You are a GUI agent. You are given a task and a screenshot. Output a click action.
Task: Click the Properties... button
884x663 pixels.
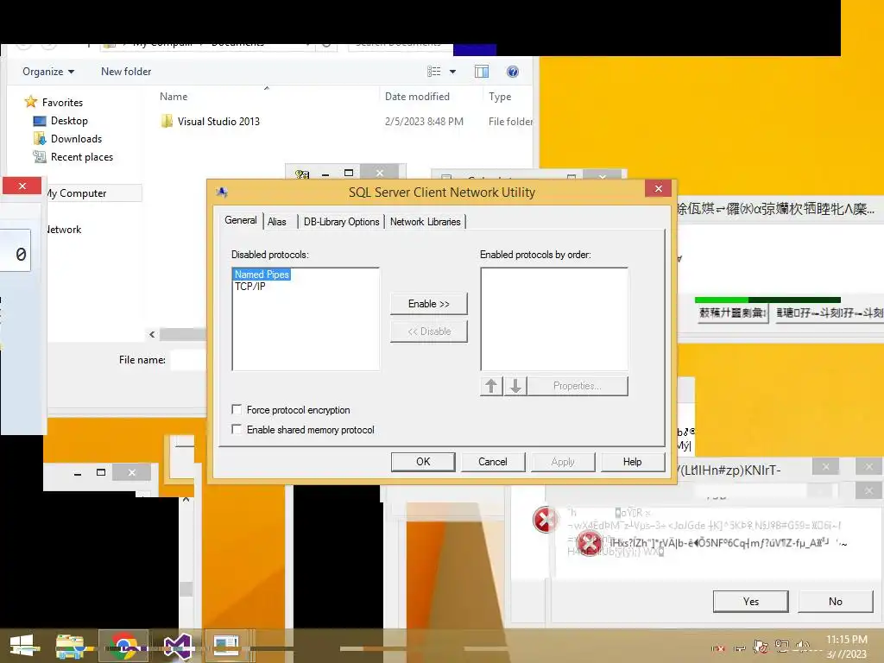click(577, 386)
